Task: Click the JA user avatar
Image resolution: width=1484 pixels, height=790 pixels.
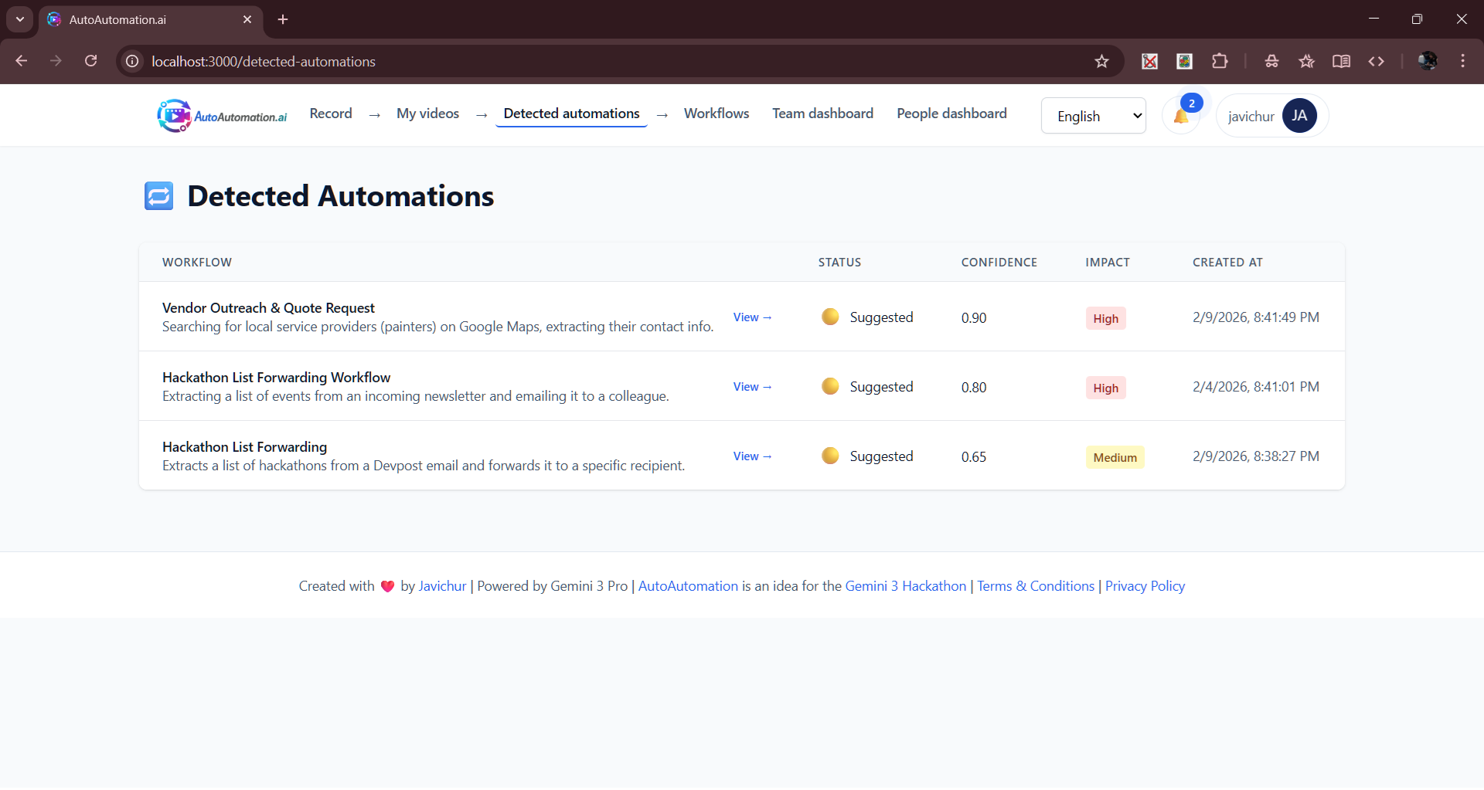Action: click(1299, 116)
